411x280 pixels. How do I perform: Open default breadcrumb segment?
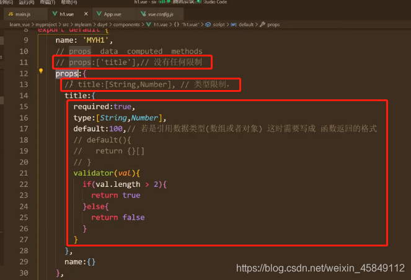[246, 25]
